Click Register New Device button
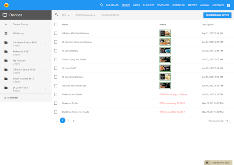234x165 pixels. tap(217, 15)
